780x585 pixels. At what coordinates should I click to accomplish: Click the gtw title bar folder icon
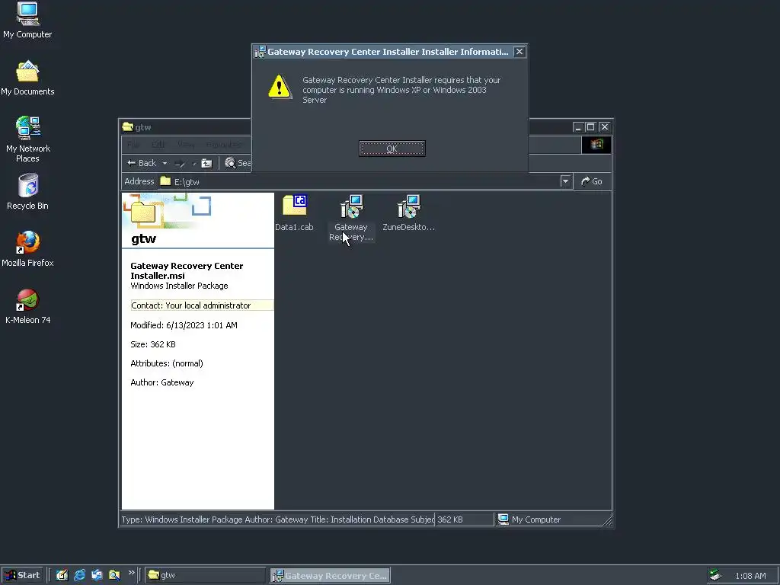[x=128, y=127]
